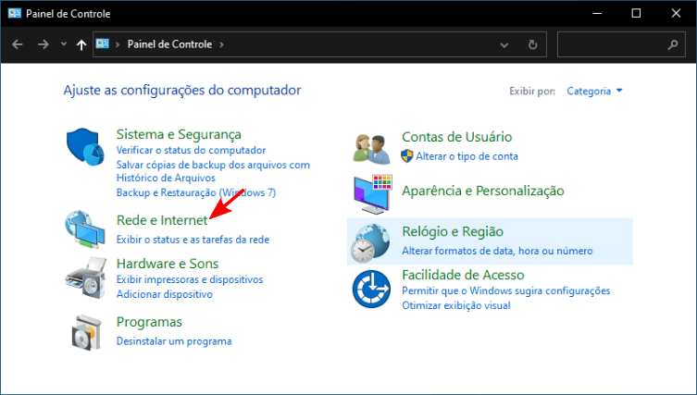
Task: Click the shield icon beside Alterar o tipo de conta
Action: pyautogui.click(x=406, y=156)
